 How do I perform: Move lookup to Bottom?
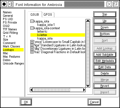105,34
